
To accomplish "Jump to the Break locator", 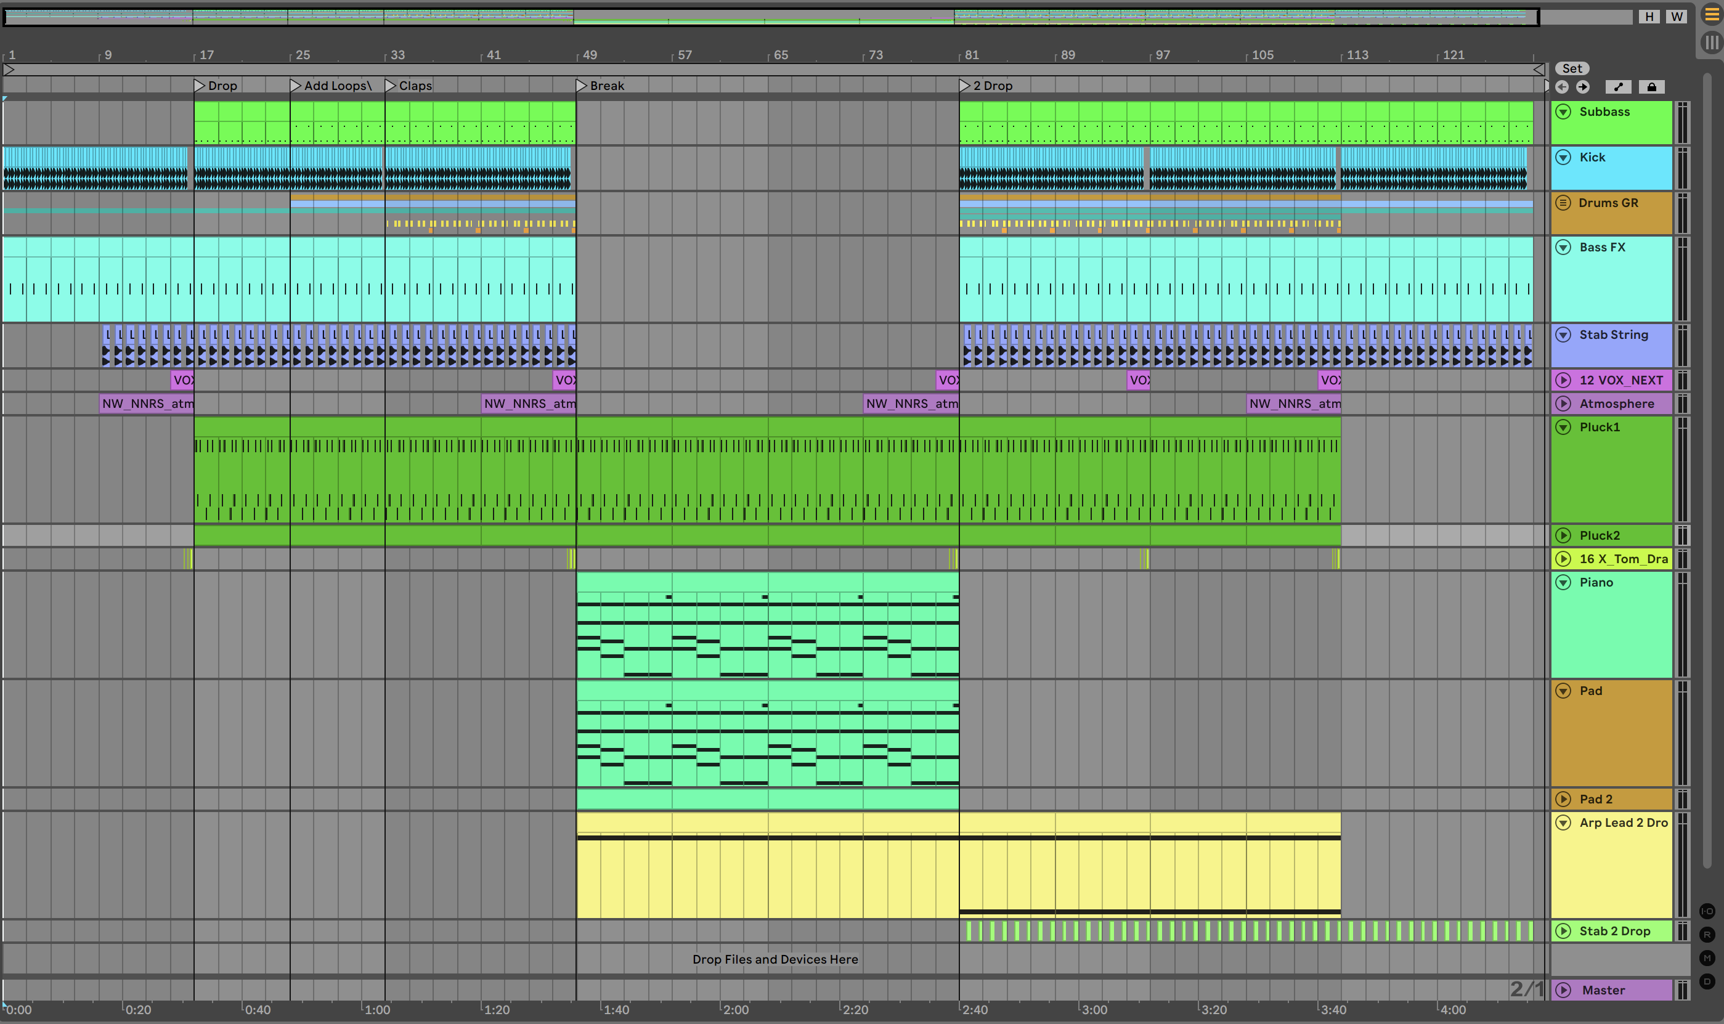I will click(x=582, y=86).
